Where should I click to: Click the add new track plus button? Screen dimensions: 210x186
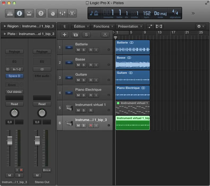(x=64, y=35)
